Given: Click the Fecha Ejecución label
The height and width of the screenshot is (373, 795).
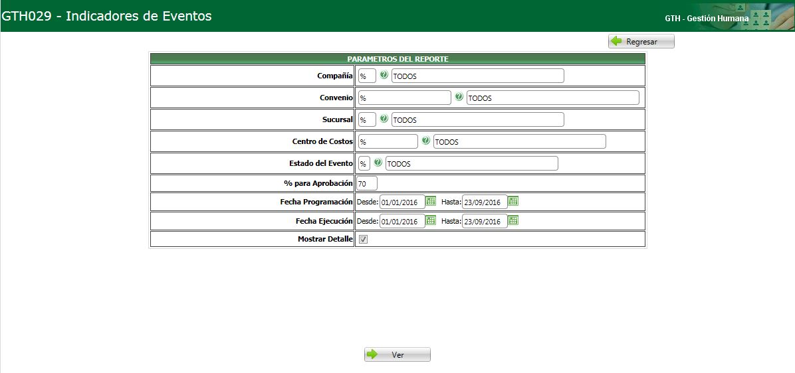Looking at the screenshot, I should tap(324, 221).
